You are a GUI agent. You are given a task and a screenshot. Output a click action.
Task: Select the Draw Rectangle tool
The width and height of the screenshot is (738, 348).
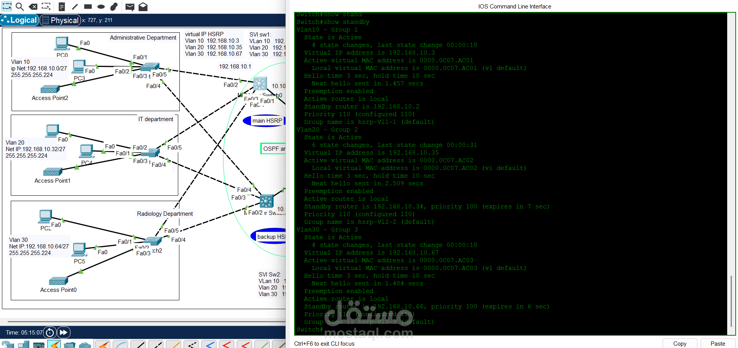coord(88,7)
